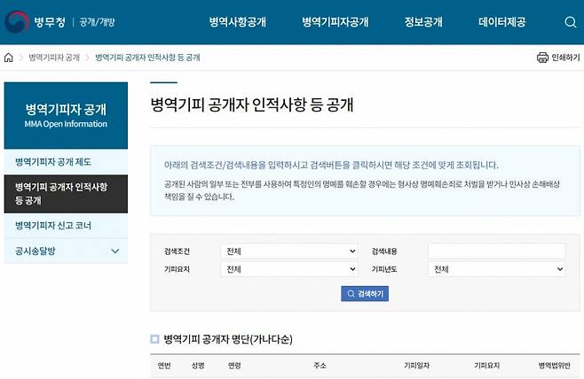Open the 기피요지 dropdown
This screenshot has width=584, height=379.
(288, 269)
